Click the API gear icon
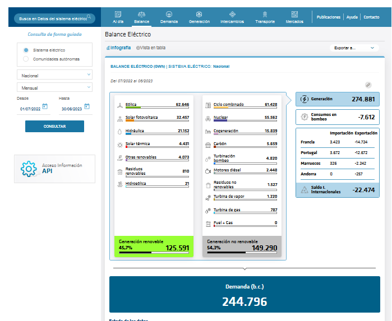 click(x=29, y=169)
